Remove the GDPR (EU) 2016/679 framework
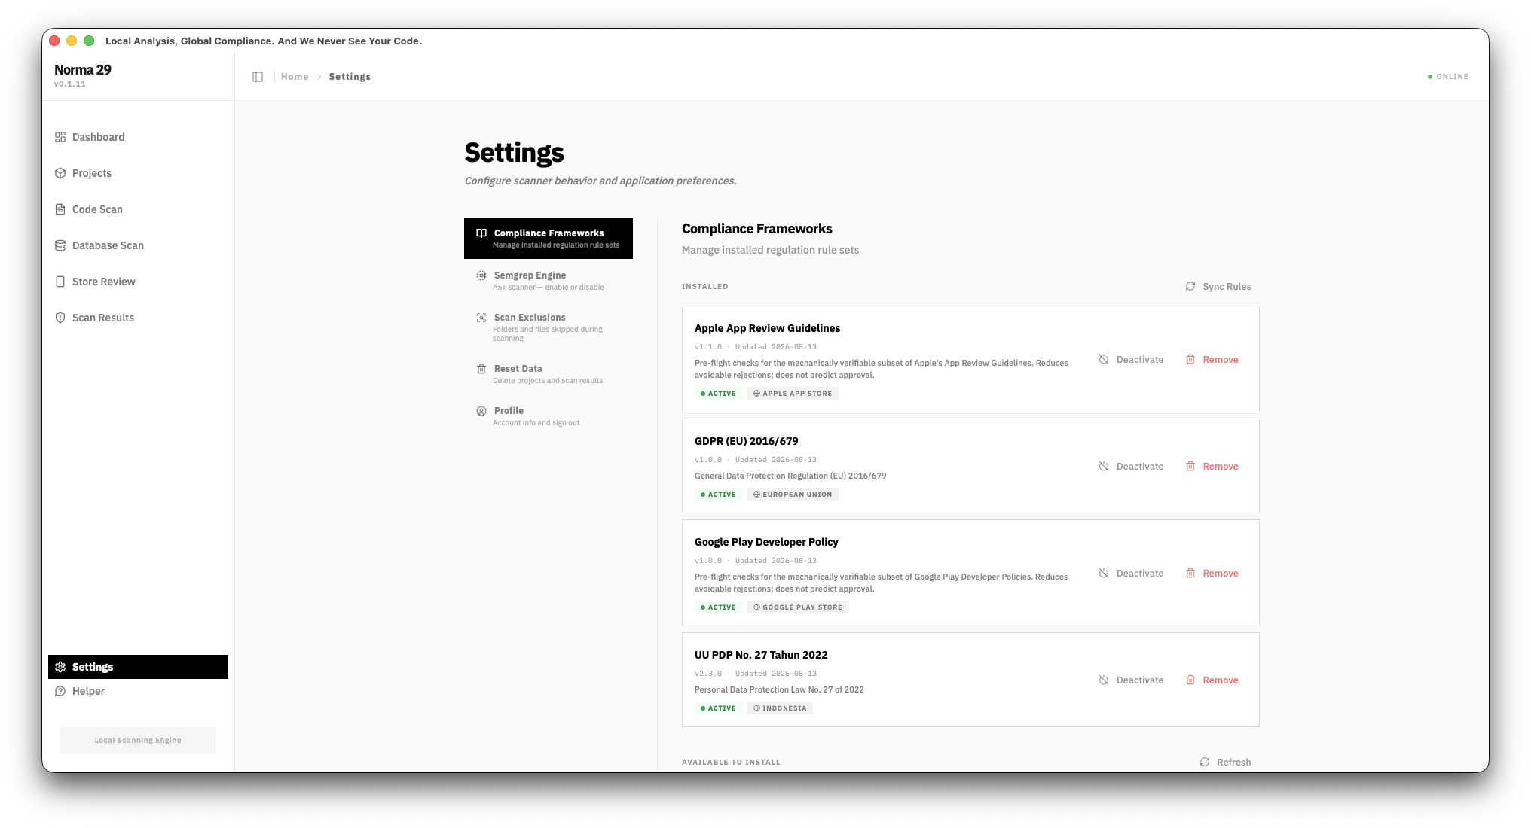This screenshot has height=828, width=1531. (x=1212, y=467)
